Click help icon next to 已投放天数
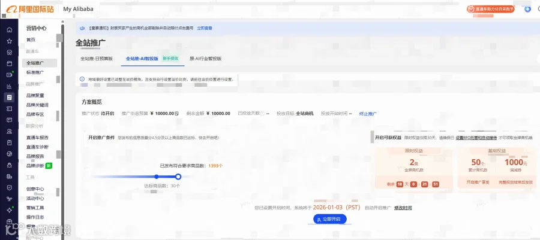540x240 pixels. click(262, 113)
